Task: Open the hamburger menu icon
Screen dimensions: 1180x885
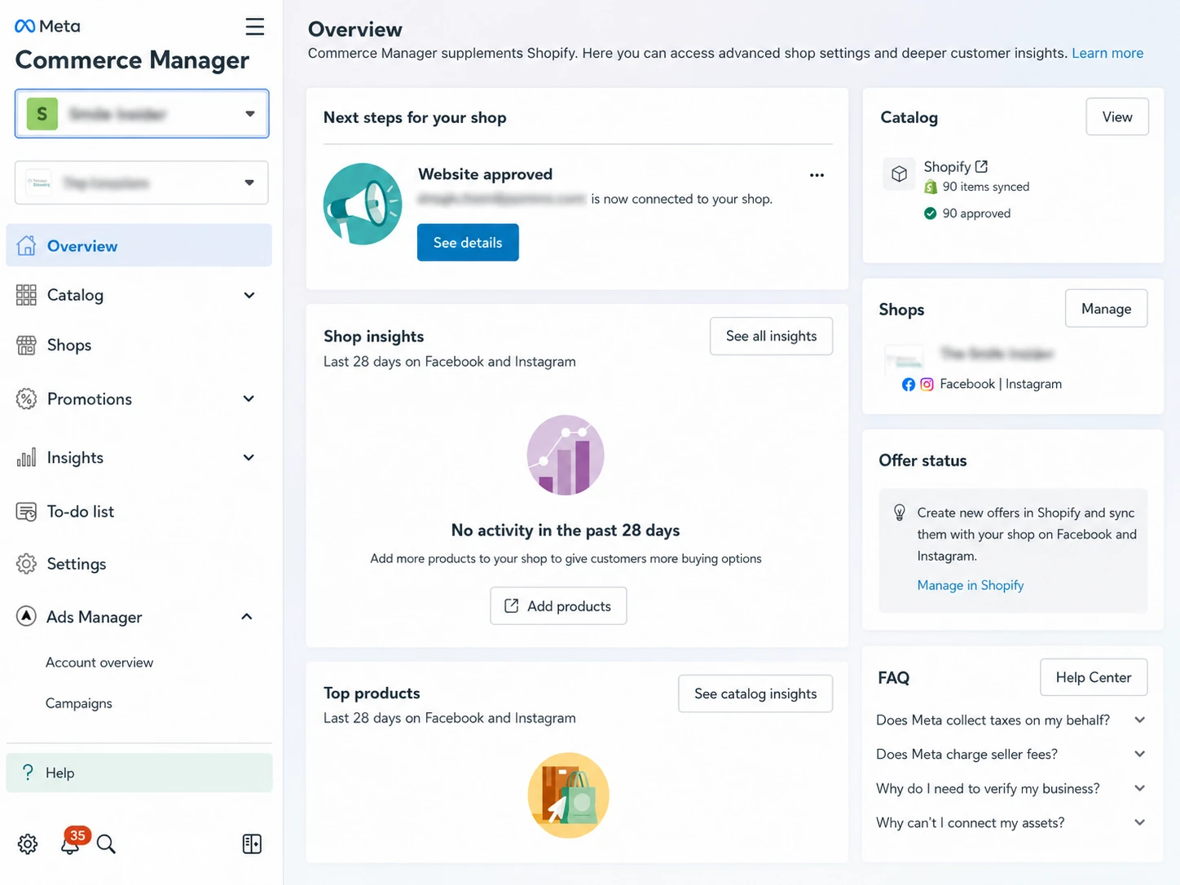Action: point(255,27)
